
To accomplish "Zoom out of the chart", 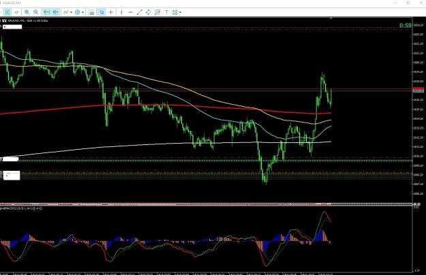I will coord(36,12).
